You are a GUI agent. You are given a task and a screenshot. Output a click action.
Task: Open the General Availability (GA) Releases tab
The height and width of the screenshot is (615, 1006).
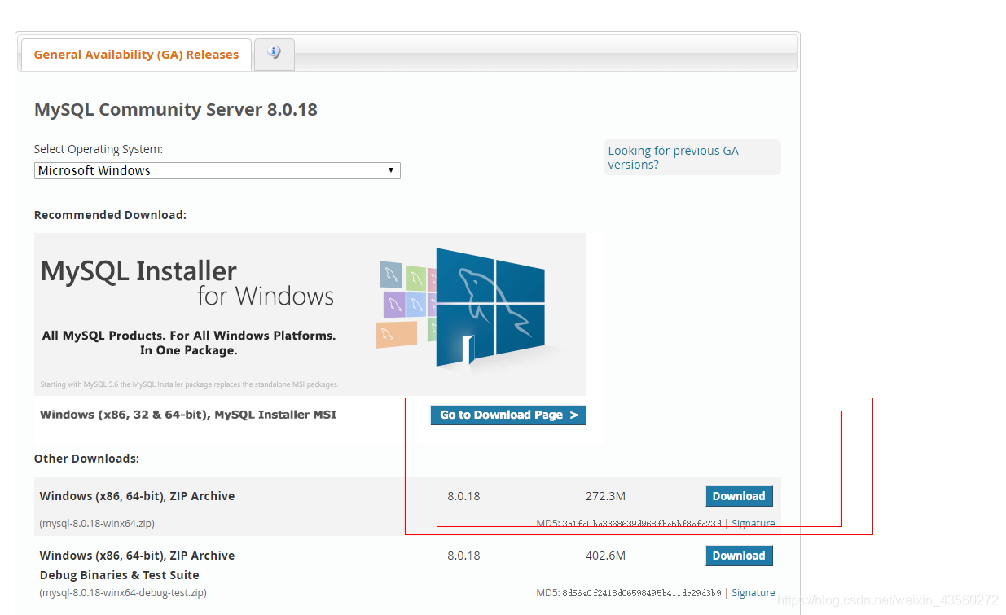136,55
